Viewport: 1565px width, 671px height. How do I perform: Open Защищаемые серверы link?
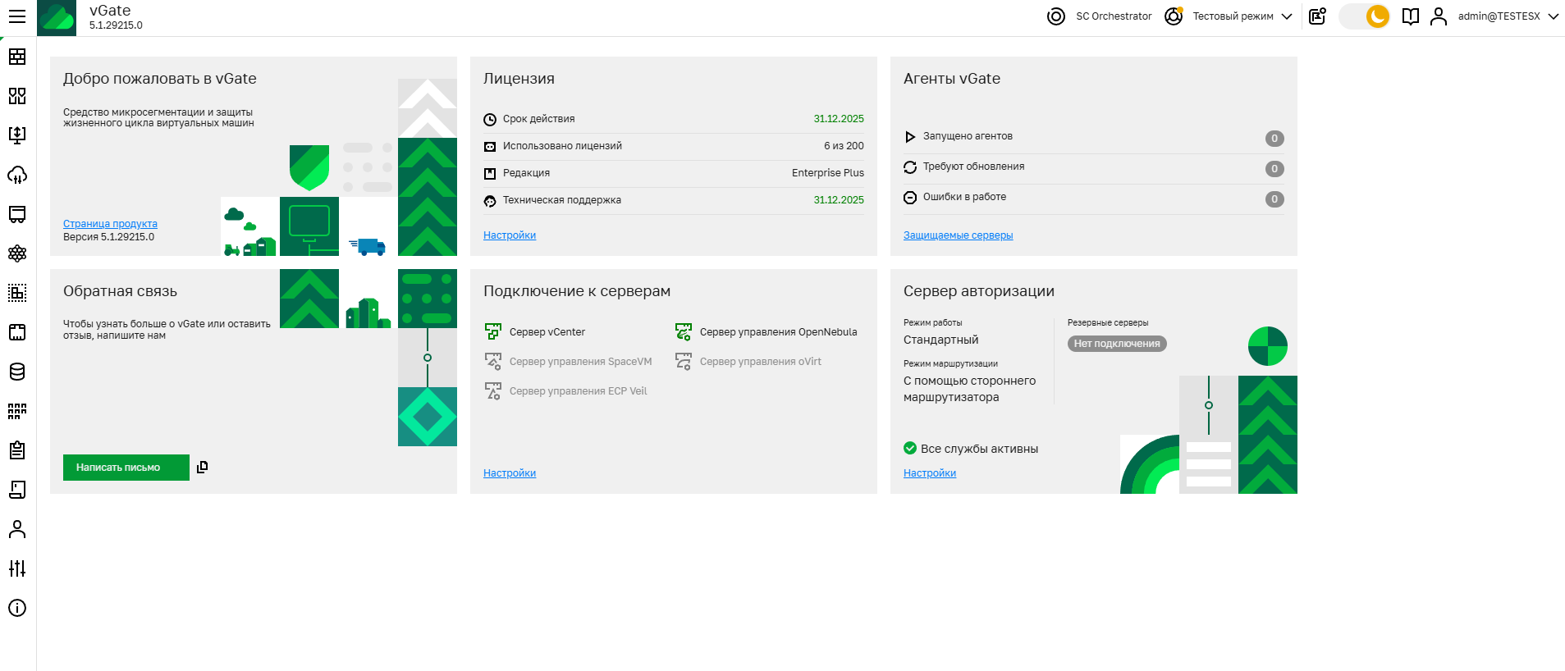click(x=958, y=235)
